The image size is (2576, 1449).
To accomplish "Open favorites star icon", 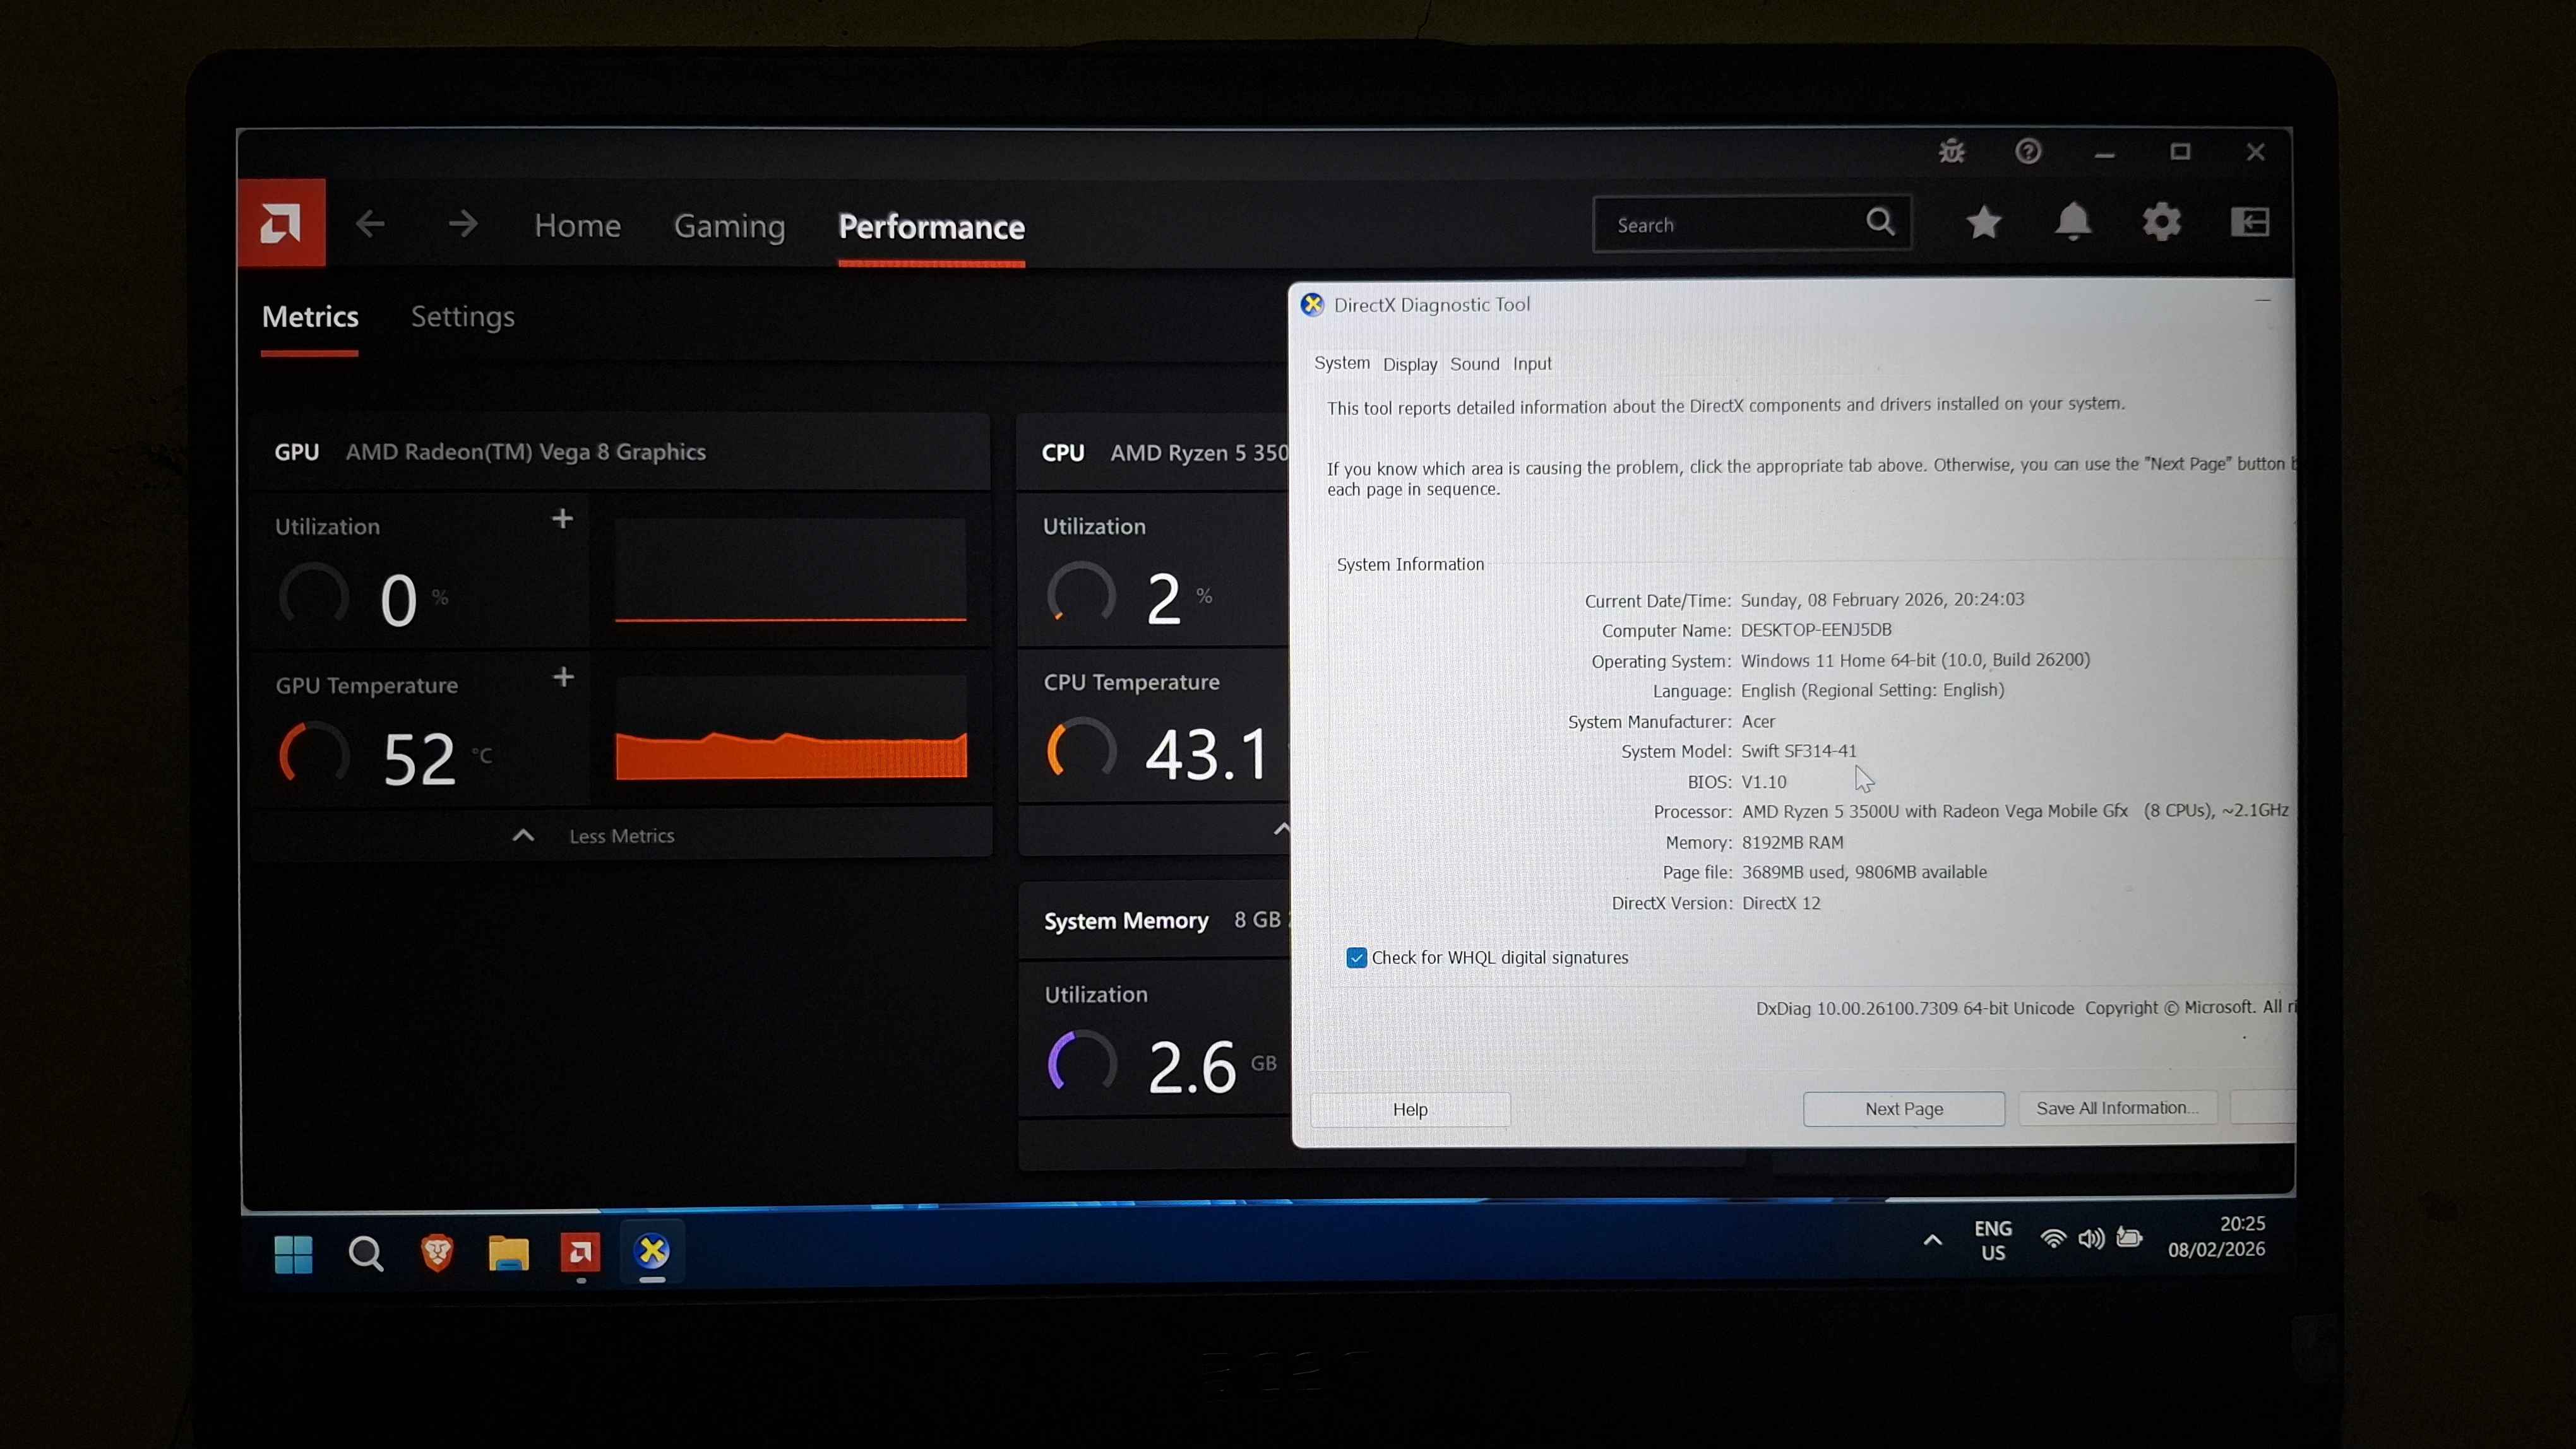I will [x=1984, y=222].
